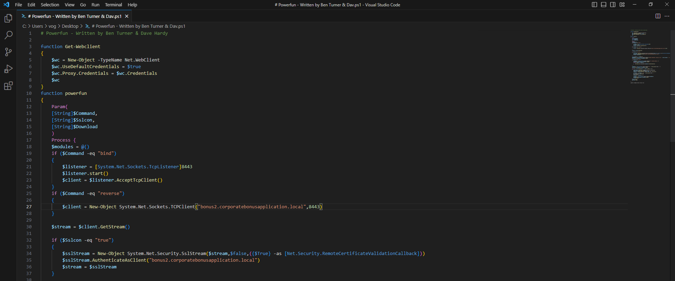675x281 pixels.
Task: Click the '$stream = $sslStream' line
Action: tap(89, 267)
